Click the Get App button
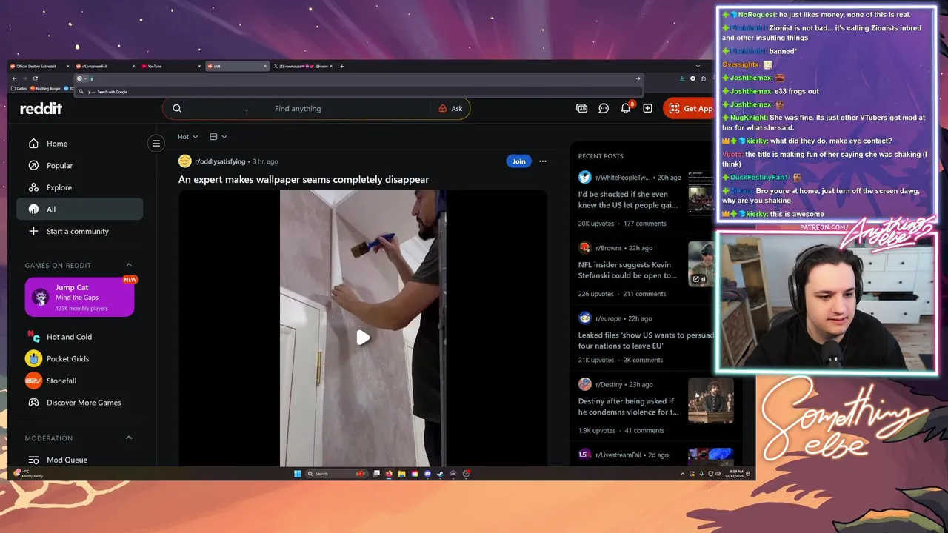Screen dimensions: 948x533 coord(689,108)
